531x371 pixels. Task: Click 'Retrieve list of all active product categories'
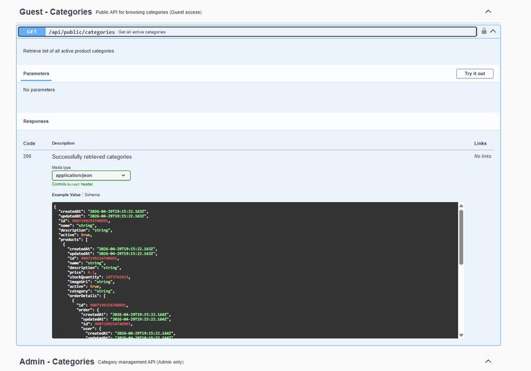pyautogui.click(x=68, y=51)
